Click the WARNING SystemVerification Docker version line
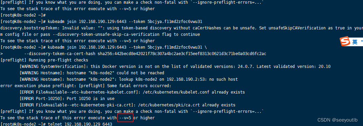This screenshot has height=126, width=363. pos(175,67)
